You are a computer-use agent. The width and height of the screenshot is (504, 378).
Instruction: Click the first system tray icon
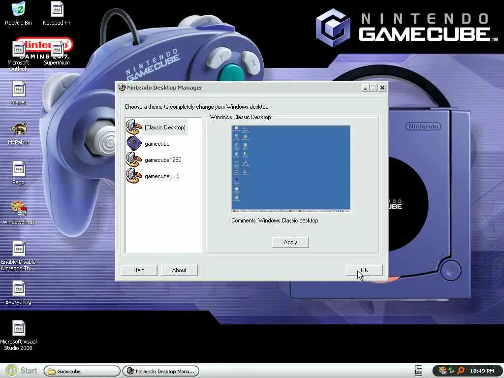click(x=442, y=371)
